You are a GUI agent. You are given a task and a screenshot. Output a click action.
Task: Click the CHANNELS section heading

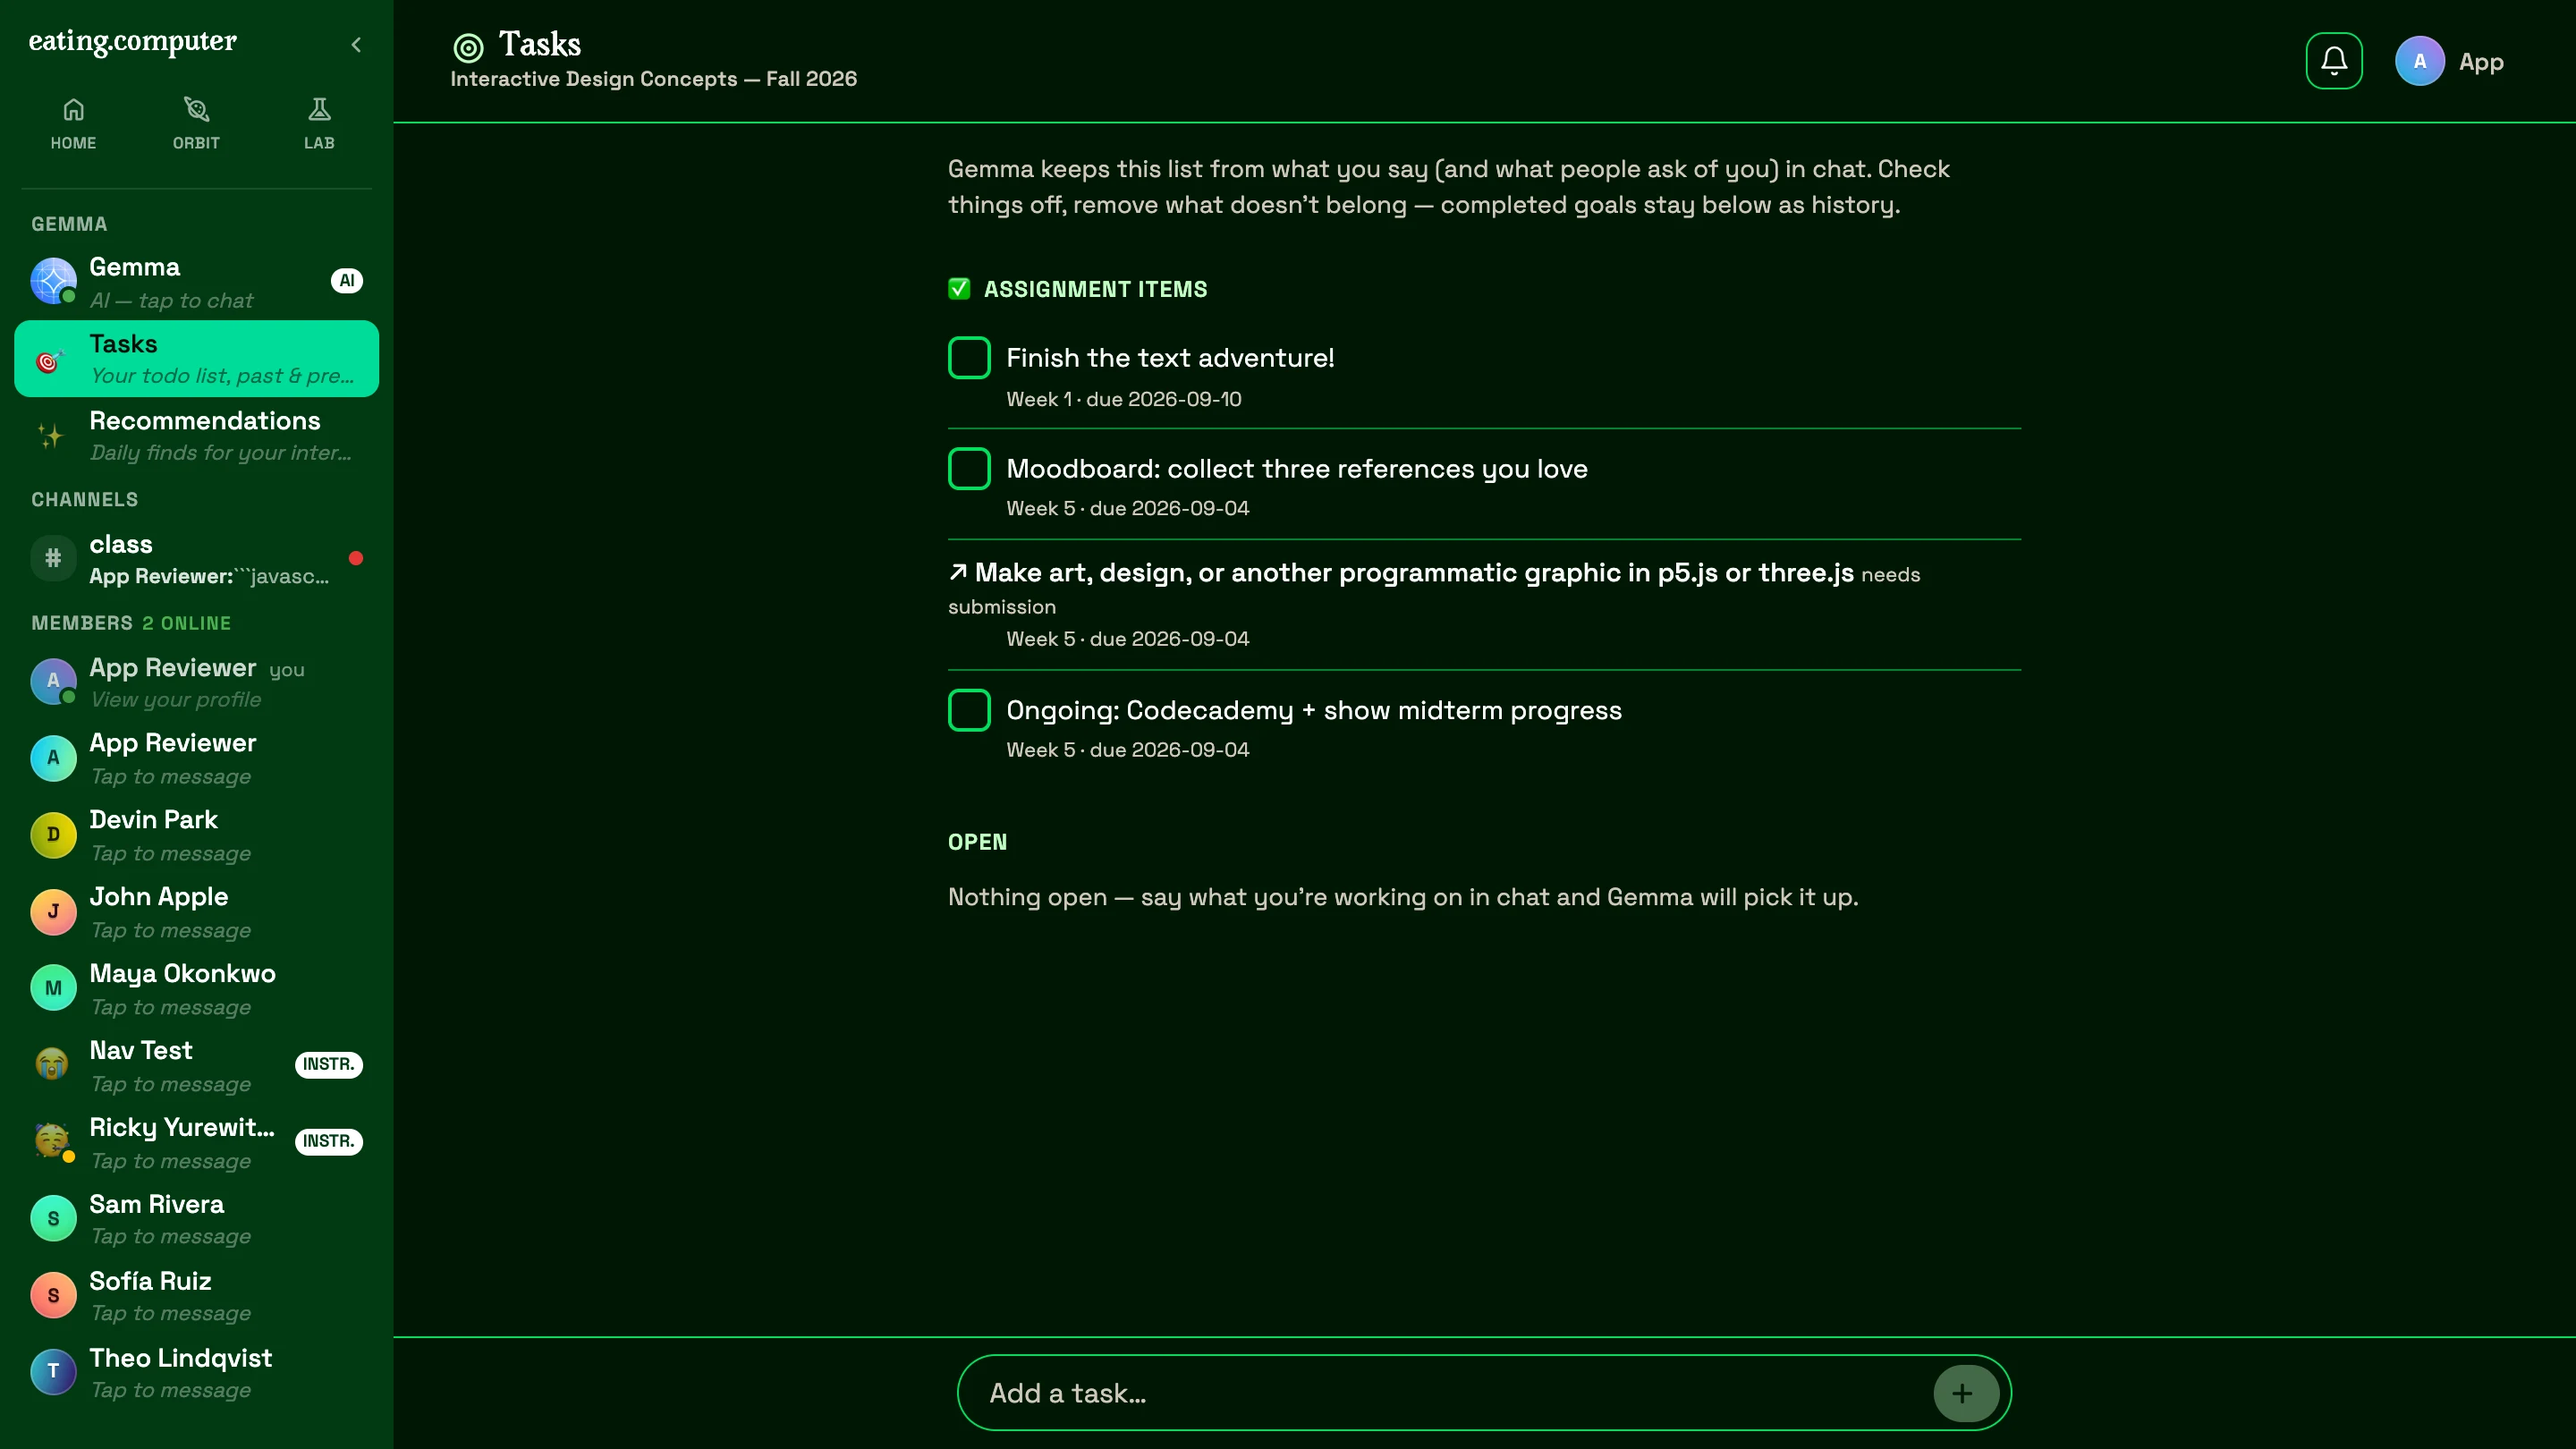pos(85,499)
